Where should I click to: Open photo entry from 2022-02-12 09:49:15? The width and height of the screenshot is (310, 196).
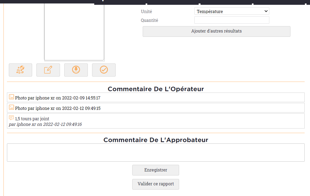click(156, 108)
